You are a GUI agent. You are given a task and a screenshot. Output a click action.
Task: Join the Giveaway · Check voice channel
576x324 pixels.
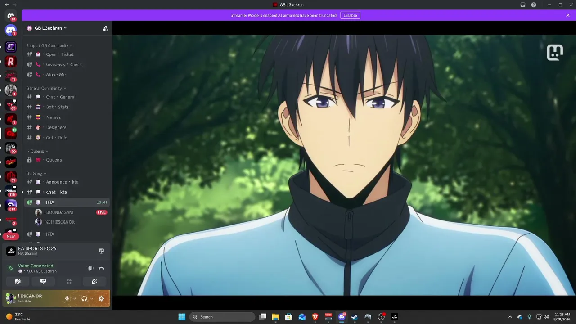point(66,64)
